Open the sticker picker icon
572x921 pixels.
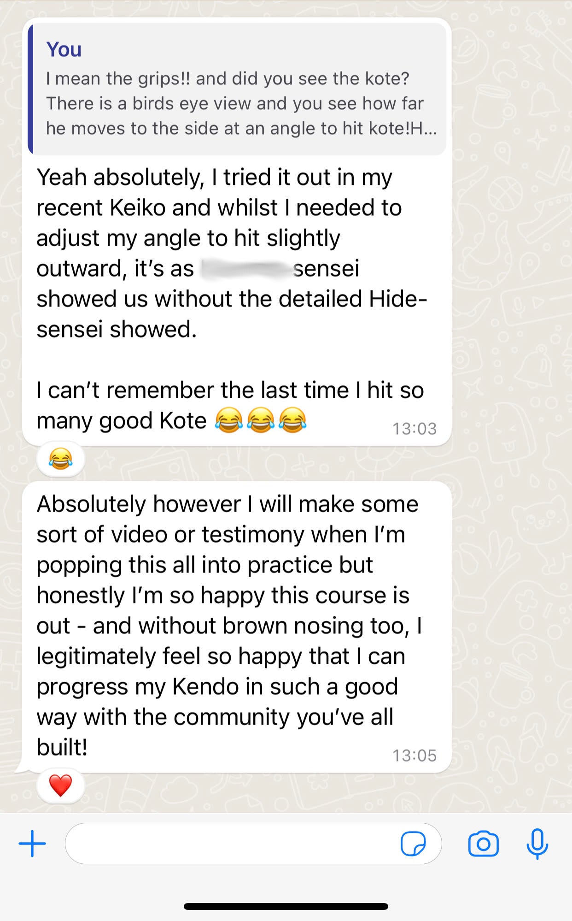point(413,844)
